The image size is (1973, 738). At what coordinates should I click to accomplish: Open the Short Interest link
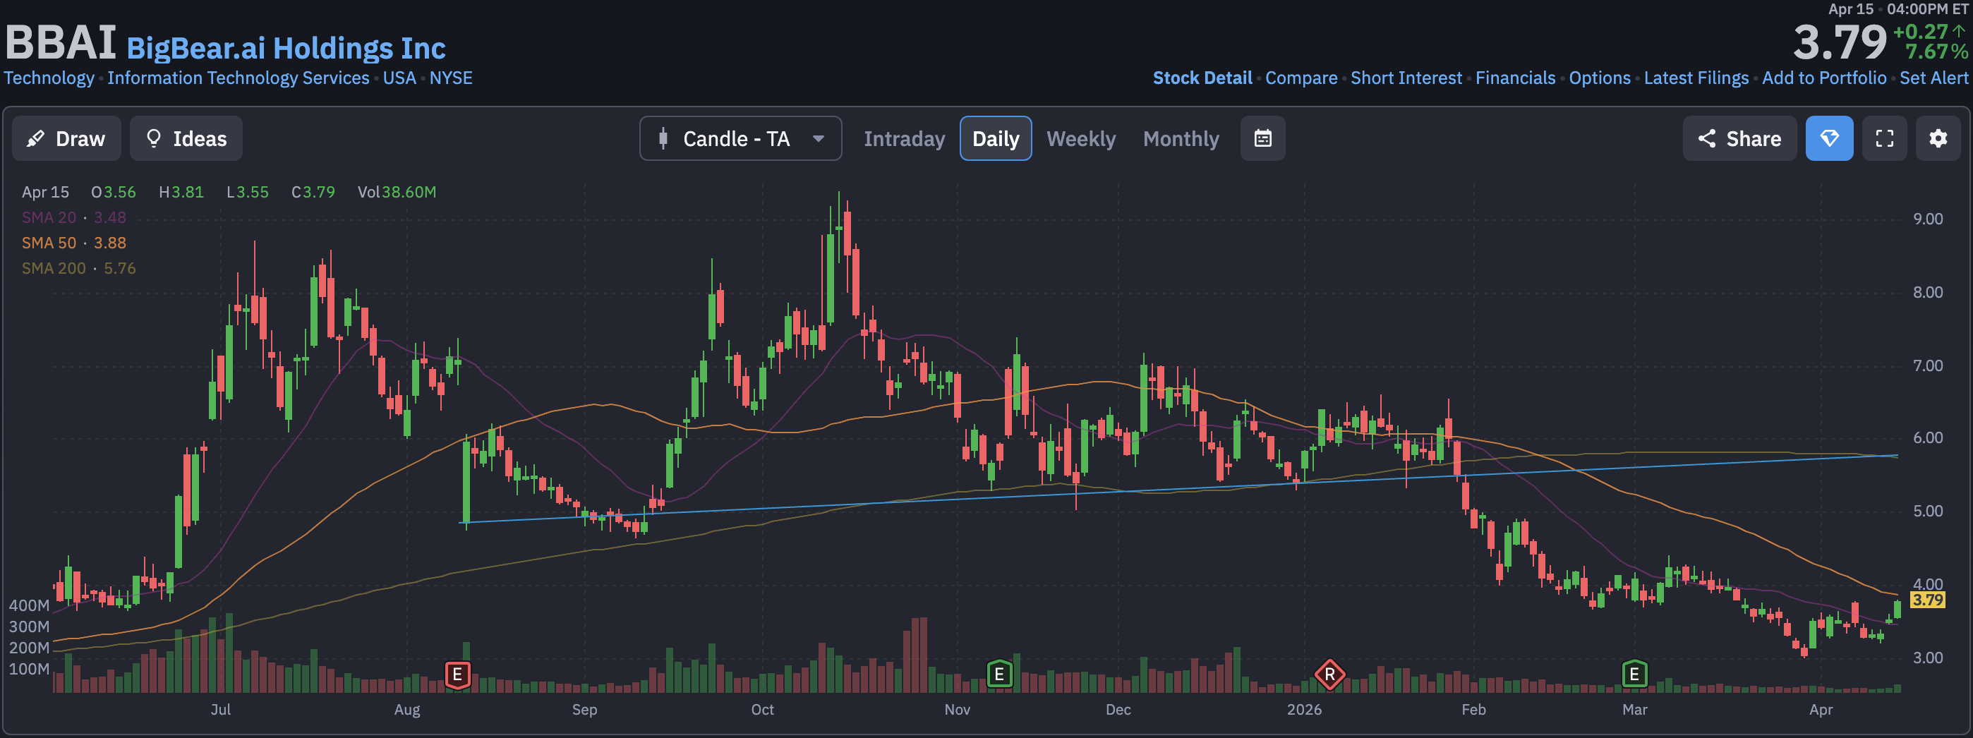tap(1406, 78)
